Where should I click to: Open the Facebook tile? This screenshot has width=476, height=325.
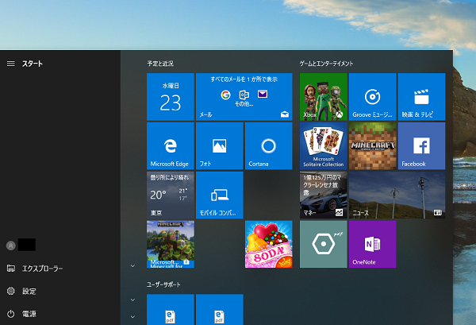click(x=421, y=145)
